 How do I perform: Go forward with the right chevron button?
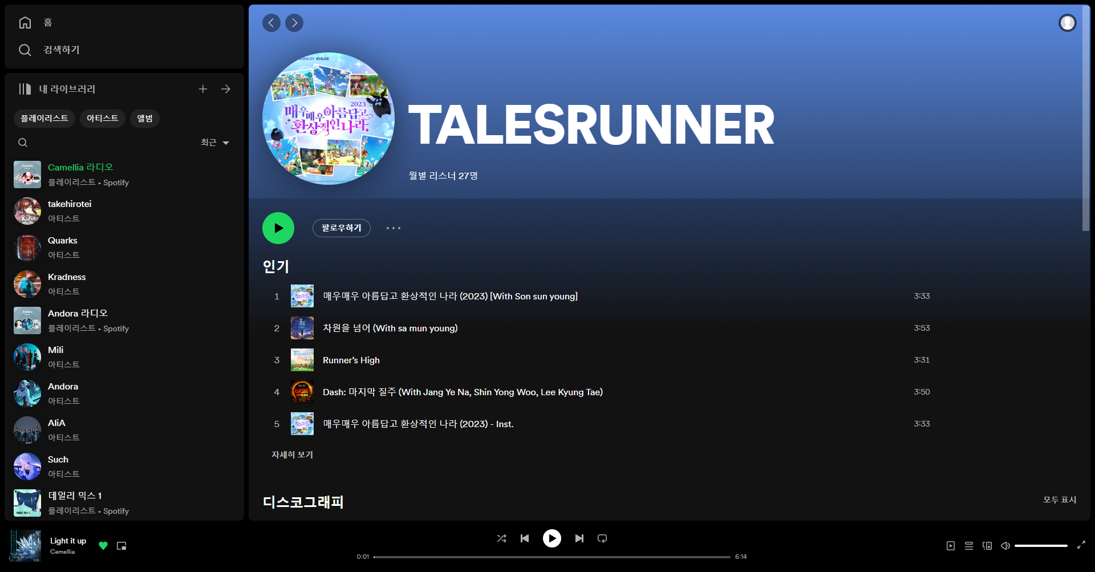[x=294, y=23]
